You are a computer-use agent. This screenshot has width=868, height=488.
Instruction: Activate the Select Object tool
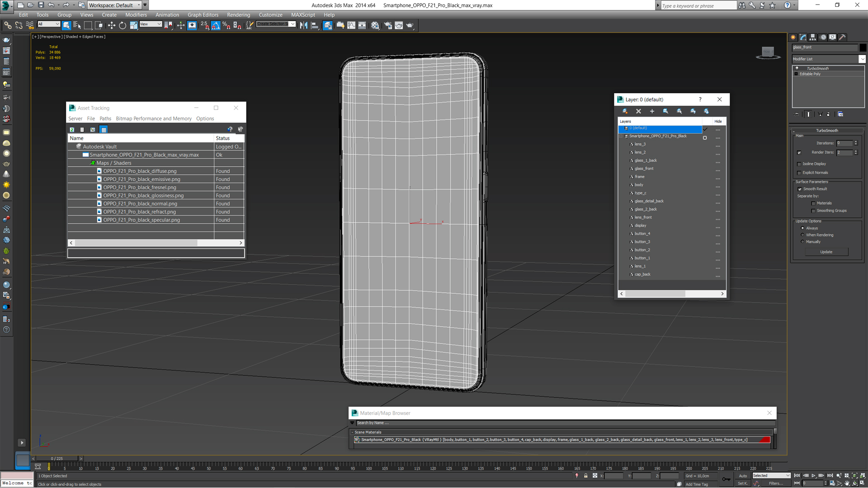(x=66, y=25)
